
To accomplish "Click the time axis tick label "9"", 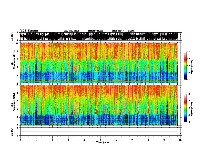I will (x=164, y=140).
